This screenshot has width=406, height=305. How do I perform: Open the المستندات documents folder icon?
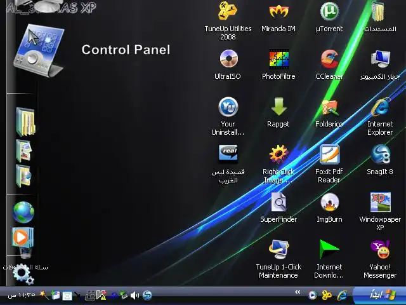coord(378,11)
